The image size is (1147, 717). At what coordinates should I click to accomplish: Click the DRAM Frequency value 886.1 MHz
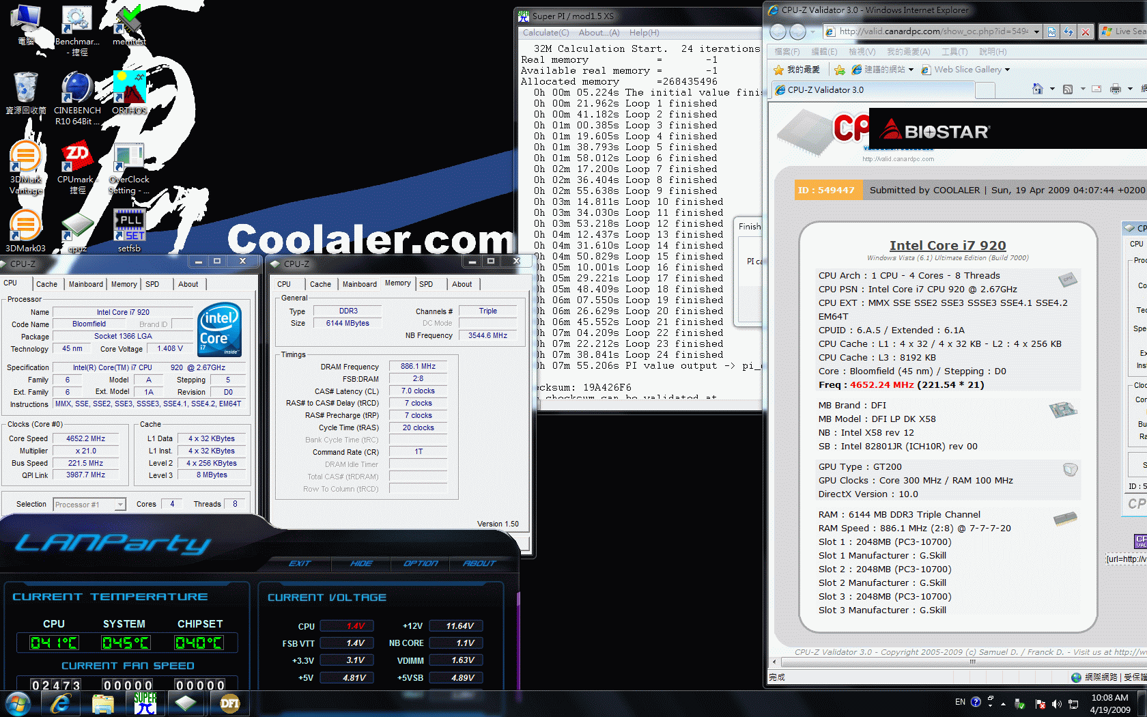[x=418, y=367]
